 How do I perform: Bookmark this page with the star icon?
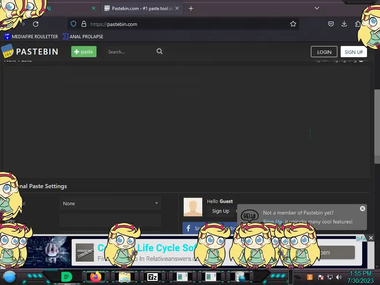click(x=293, y=24)
